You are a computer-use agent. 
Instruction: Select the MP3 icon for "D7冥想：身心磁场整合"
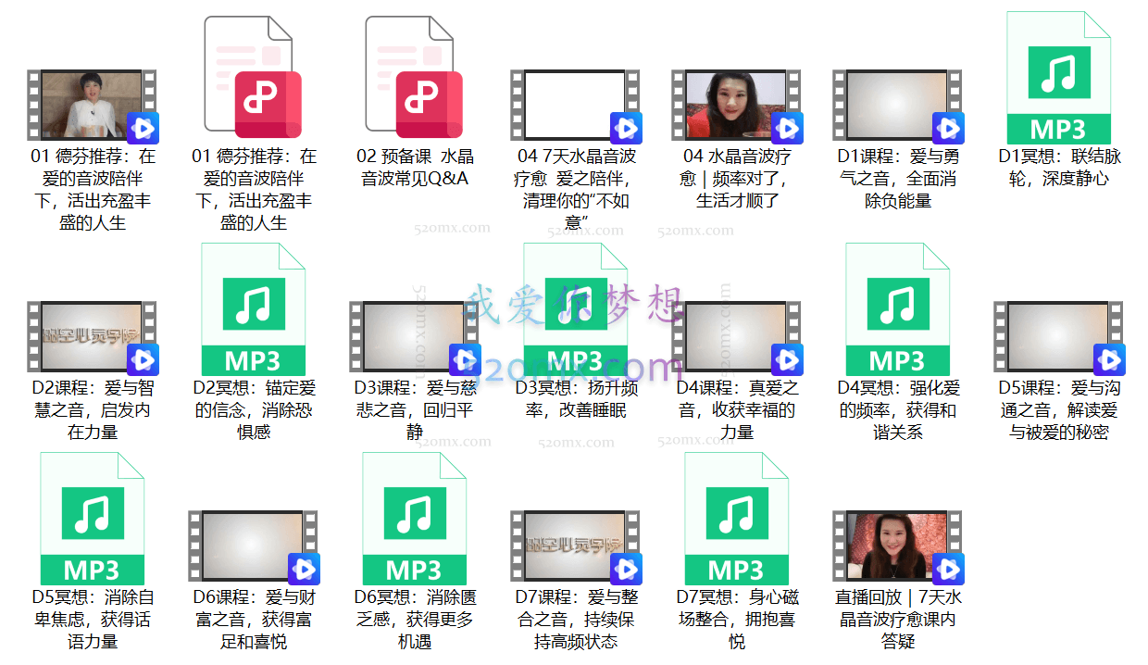(x=736, y=515)
